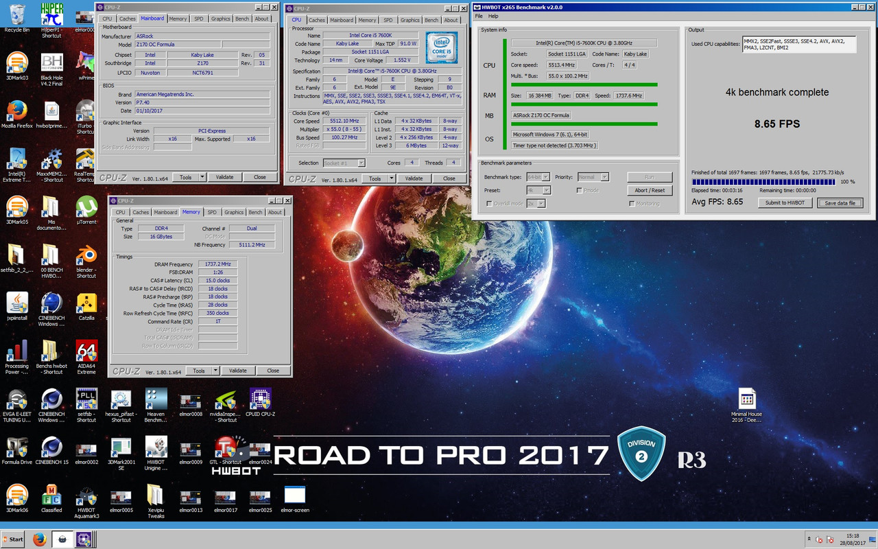878x549 pixels.
Task: Click the HWBOT x265 taskbar button
Action: (62, 539)
